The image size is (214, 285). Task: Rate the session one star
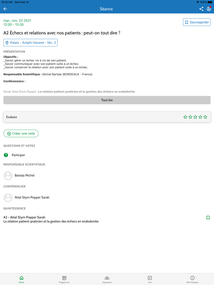(x=185, y=117)
